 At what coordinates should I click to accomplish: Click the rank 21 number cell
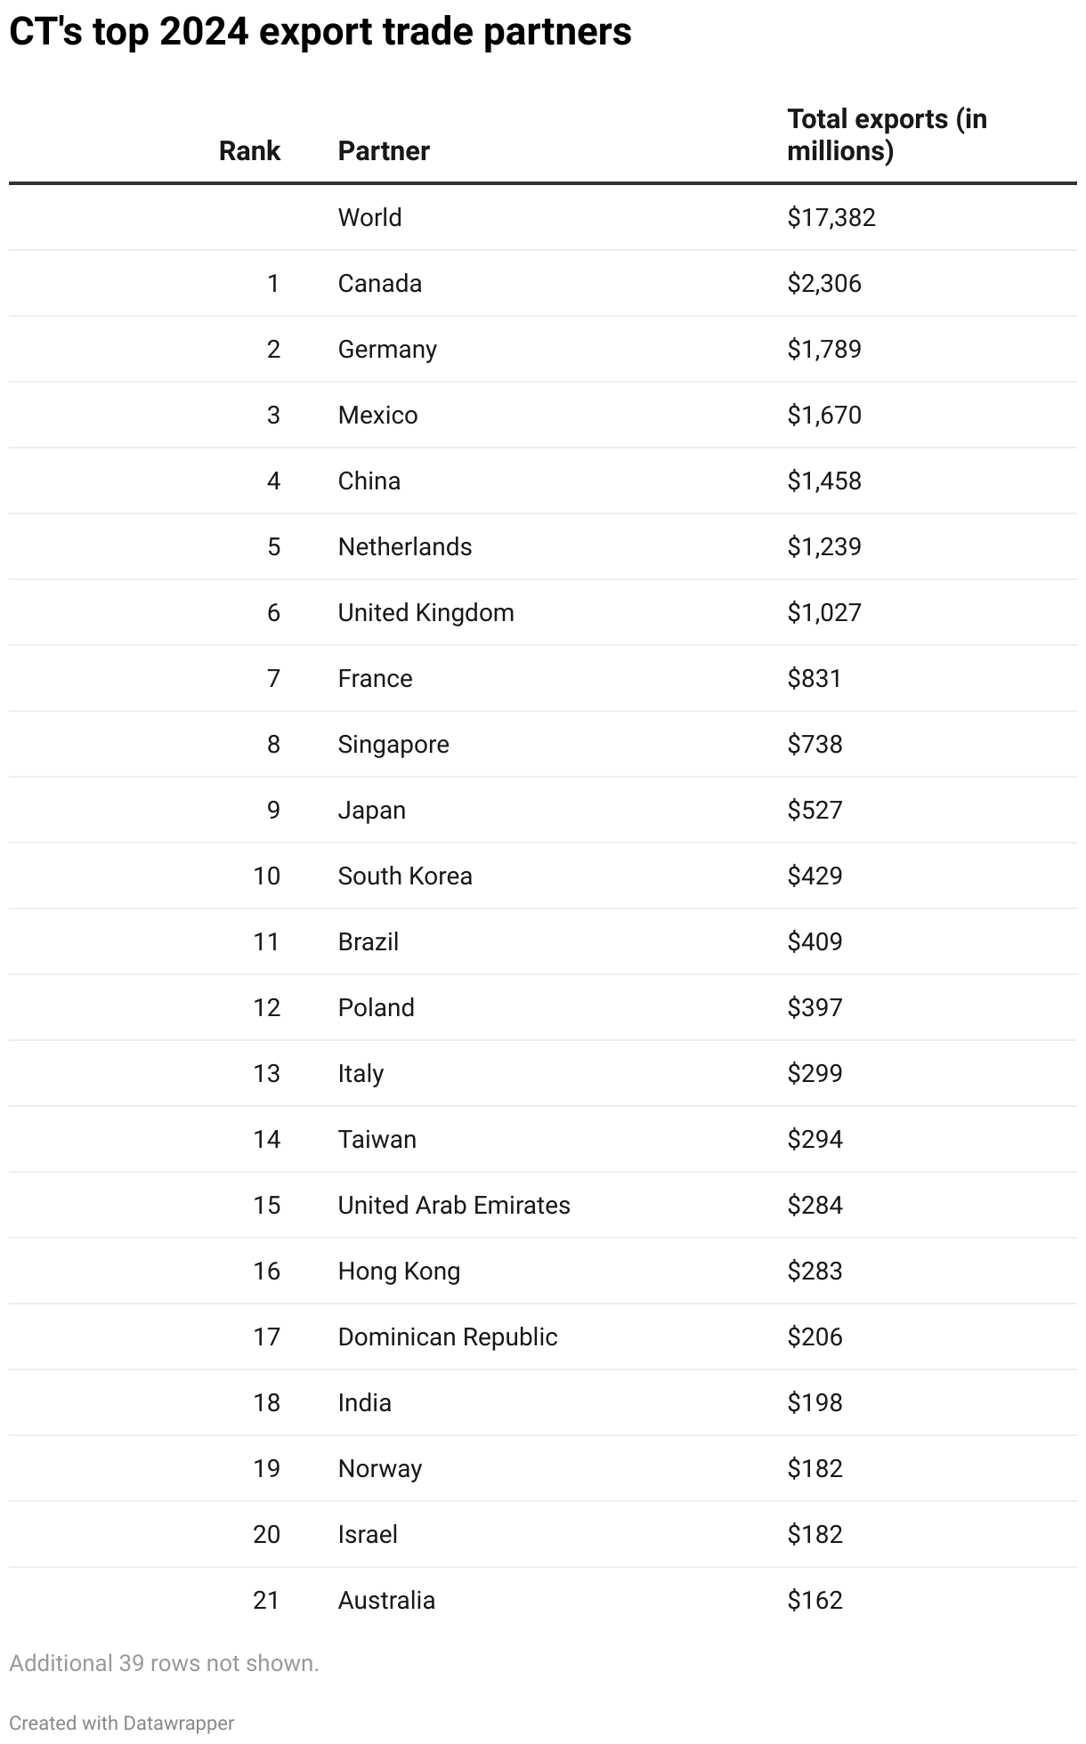(266, 1600)
